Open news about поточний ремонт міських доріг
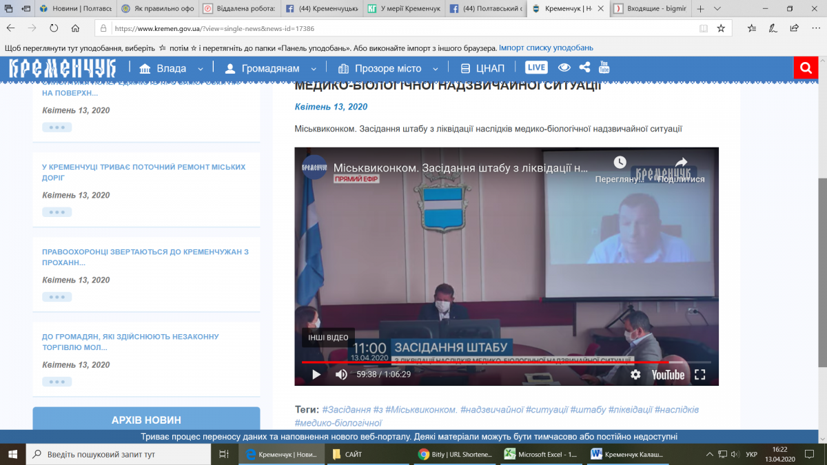The image size is (827, 465). pyautogui.click(x=143, y=172)
